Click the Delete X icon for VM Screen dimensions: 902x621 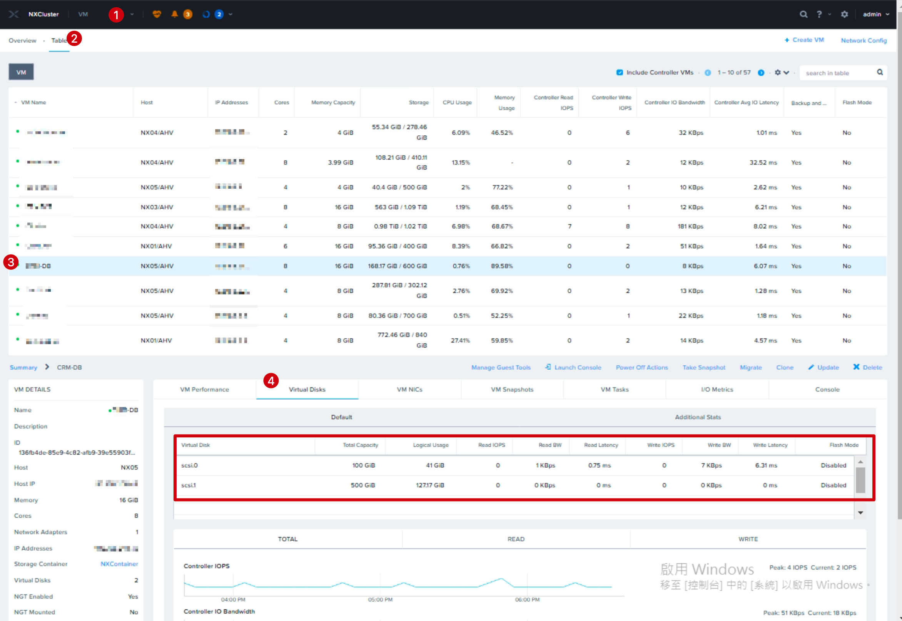(857, 367)
